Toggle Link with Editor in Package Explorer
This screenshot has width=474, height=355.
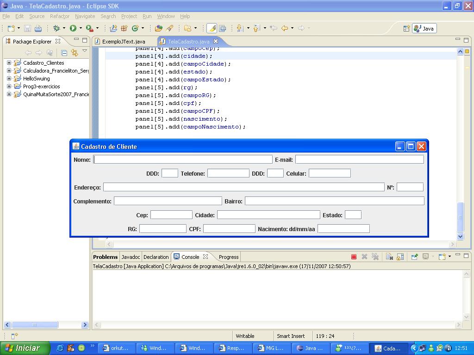[75, 53]
